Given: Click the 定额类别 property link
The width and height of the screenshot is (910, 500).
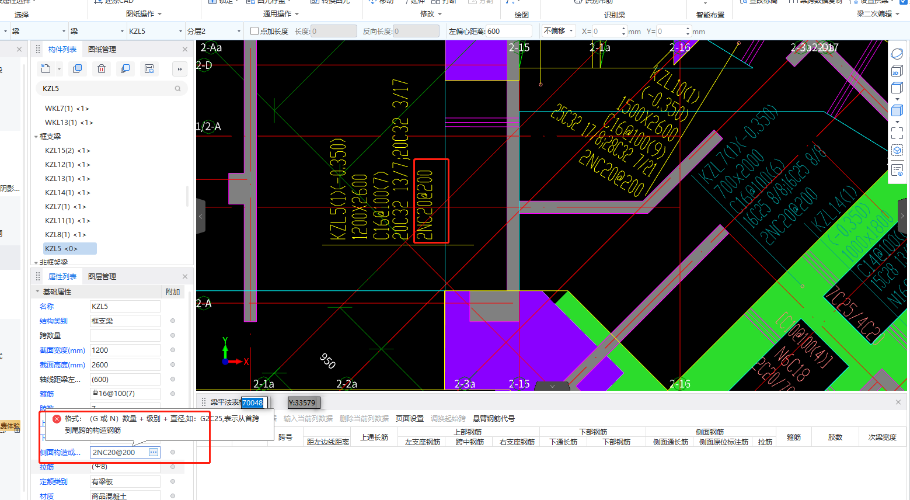Looking at the screenshot, I should [53, 481].
